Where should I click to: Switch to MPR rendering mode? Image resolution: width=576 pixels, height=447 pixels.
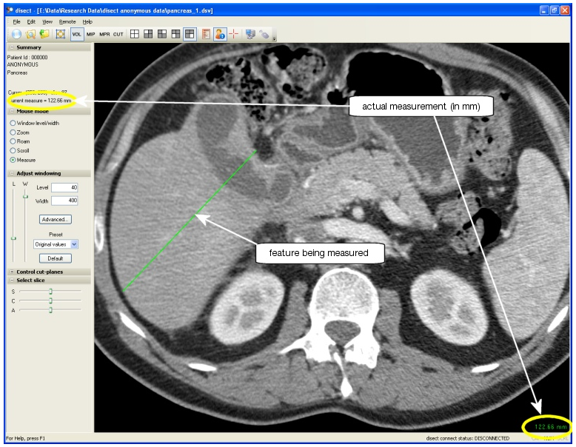(x=104, y=34)
